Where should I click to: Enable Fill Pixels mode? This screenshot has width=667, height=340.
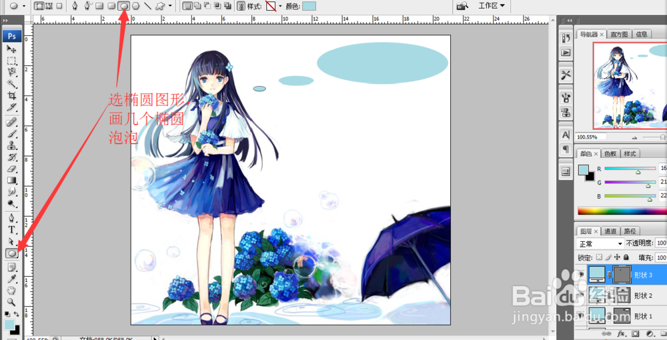click(x=59, y=6)
